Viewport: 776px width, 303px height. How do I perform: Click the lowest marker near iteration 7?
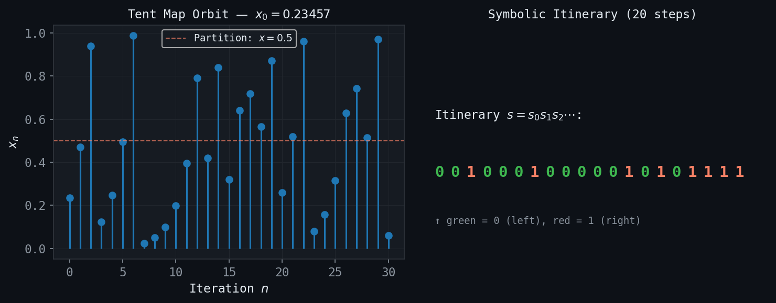[x=144, y=242]
